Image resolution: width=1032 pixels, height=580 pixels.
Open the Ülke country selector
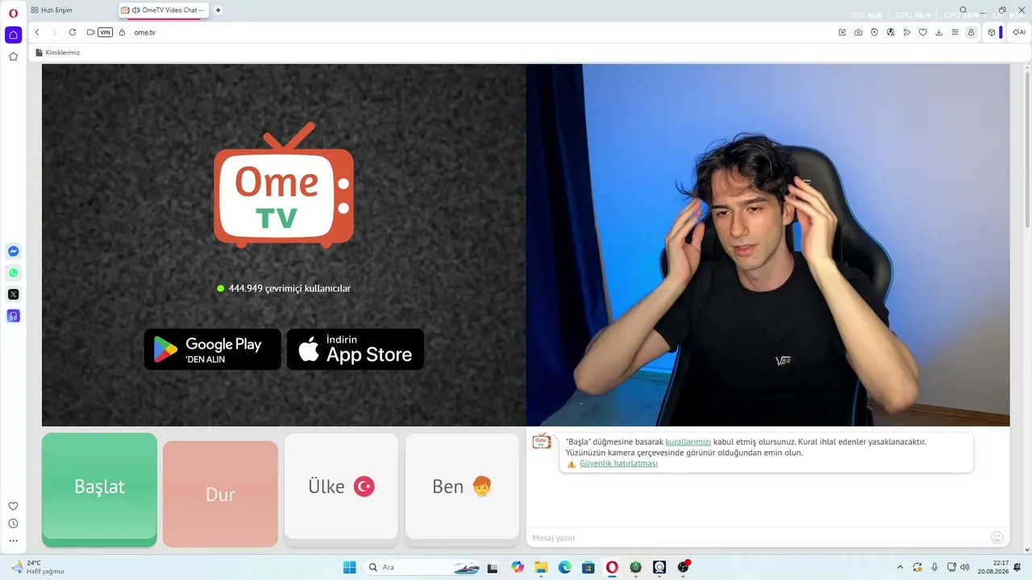341,487
